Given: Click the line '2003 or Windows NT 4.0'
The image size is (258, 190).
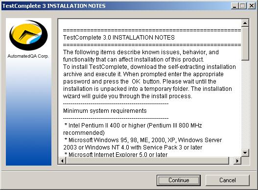Looking at the screenshot, I should coord(133,148).
